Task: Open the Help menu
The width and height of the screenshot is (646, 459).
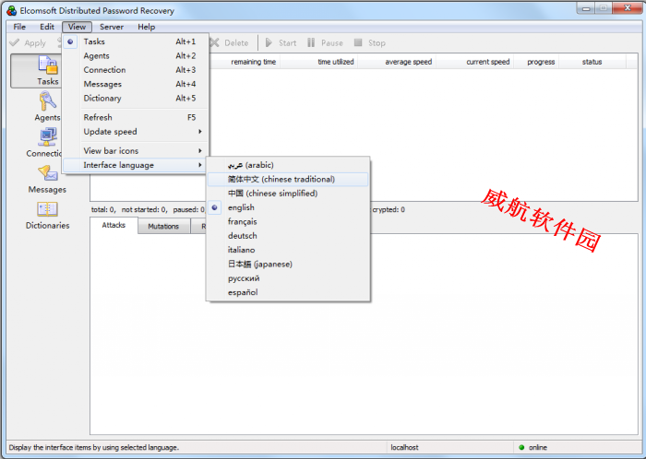Action: point(146,27)
